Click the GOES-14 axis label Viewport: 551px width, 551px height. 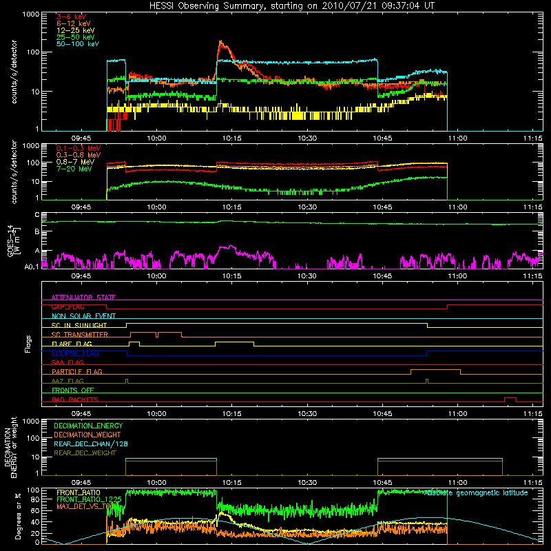(13, 240)
